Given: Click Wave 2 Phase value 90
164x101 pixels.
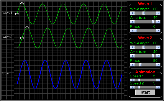Looking at the screenshot, I should coord(155,61).
